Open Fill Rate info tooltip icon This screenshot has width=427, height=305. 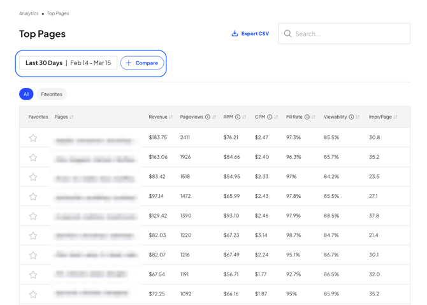click(307, 117)
